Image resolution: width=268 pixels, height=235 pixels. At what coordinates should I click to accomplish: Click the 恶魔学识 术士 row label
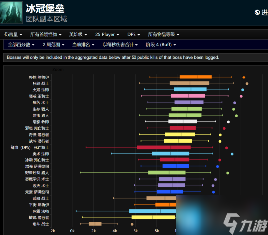pos(37,179)
